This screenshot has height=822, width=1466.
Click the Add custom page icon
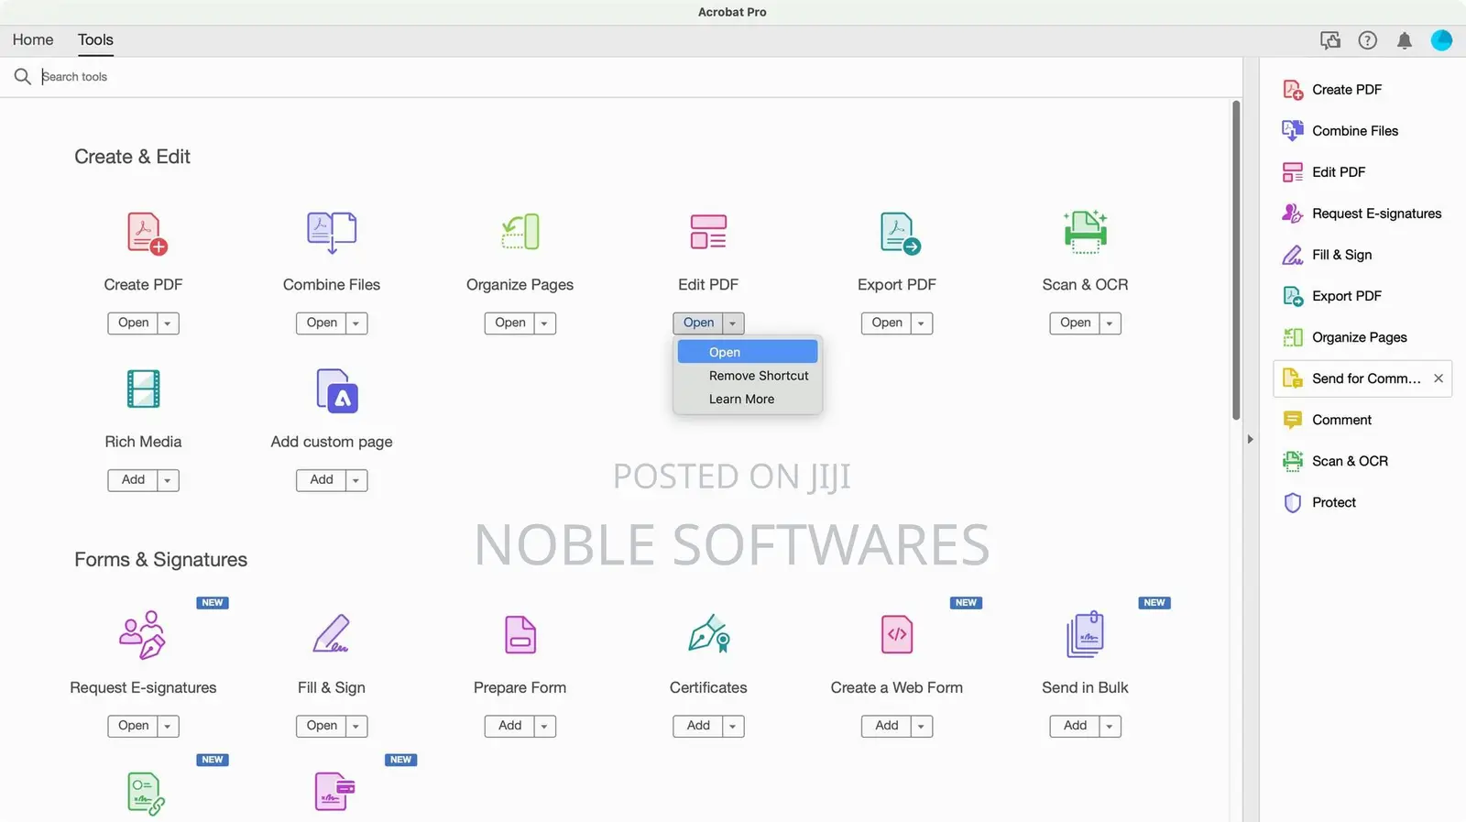click(336, 391)
